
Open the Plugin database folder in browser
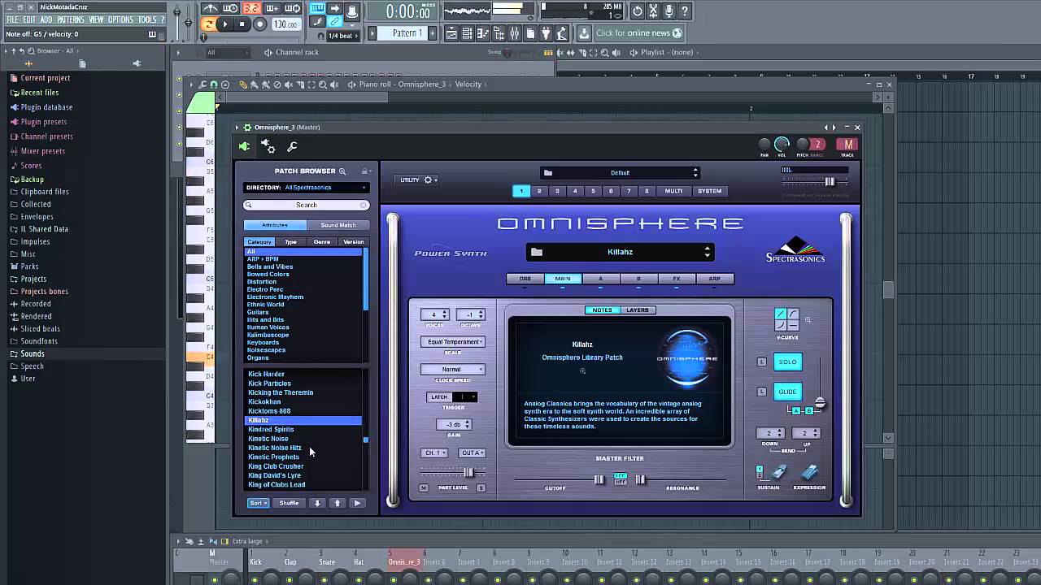coord(46,107)
